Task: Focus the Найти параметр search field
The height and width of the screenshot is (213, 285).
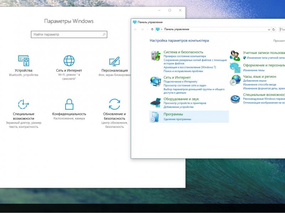Action: (x=69, y=34)
